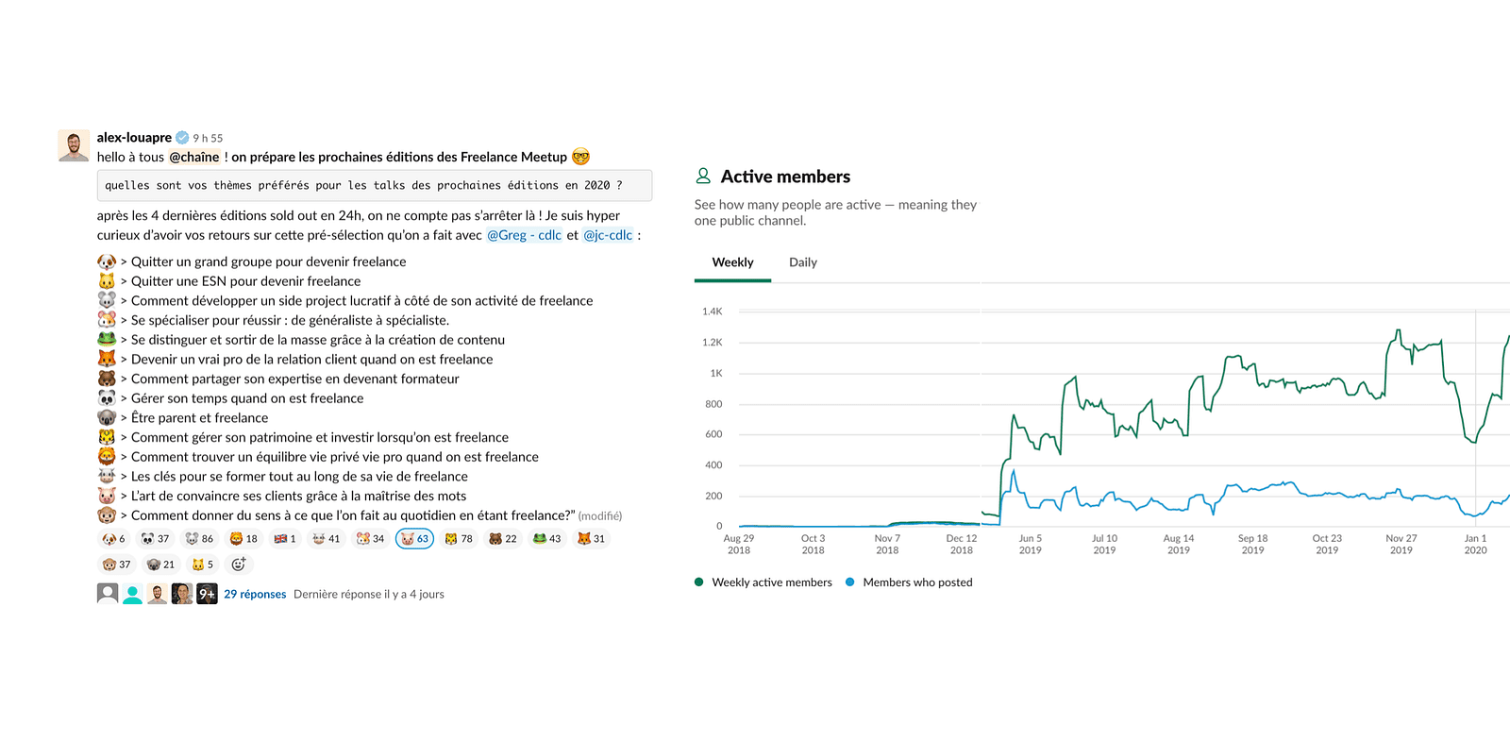Click the 'Active members' heading
Screen dimensions: 1510x742
point(785,177)
